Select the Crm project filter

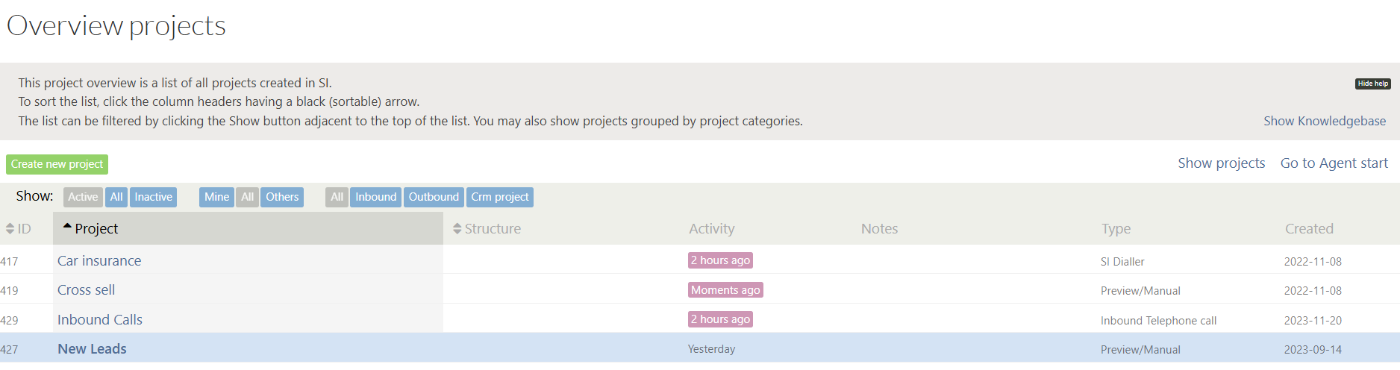click(499, 197)
